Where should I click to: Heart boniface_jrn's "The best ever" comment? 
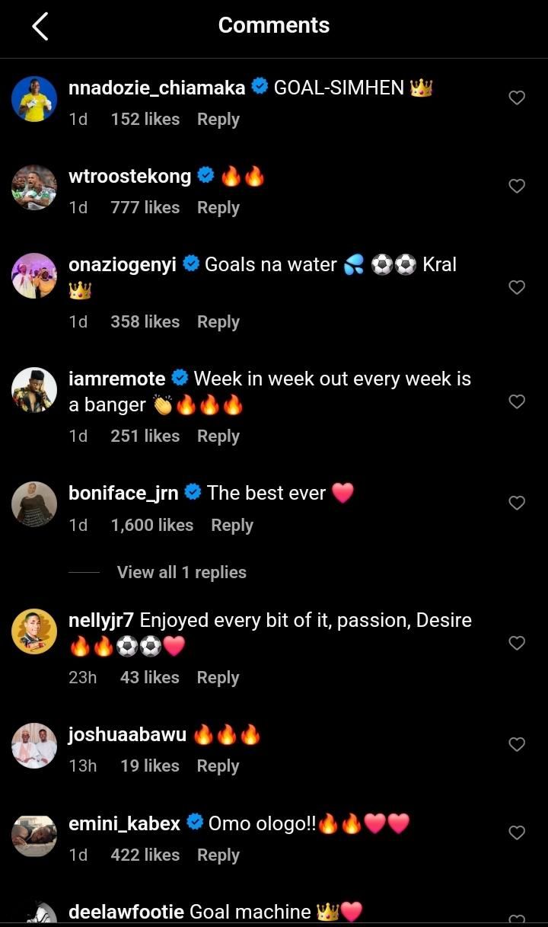click(517, 503)
